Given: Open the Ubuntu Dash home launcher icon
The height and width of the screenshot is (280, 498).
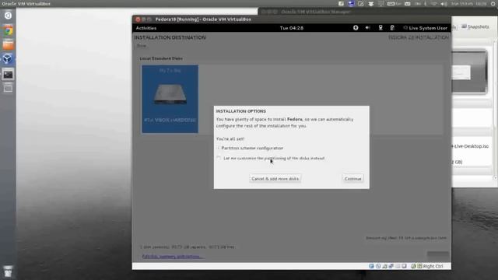Looking at the screenshot, I should click(8, 16).
